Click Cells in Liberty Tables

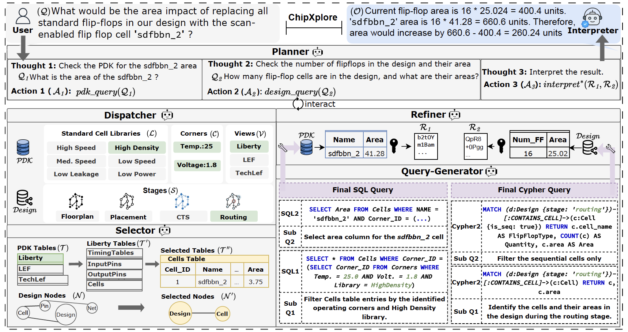coord(114,284)
